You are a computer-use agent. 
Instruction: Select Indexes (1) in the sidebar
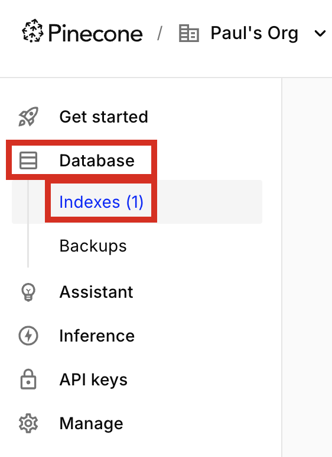point(101,202)
